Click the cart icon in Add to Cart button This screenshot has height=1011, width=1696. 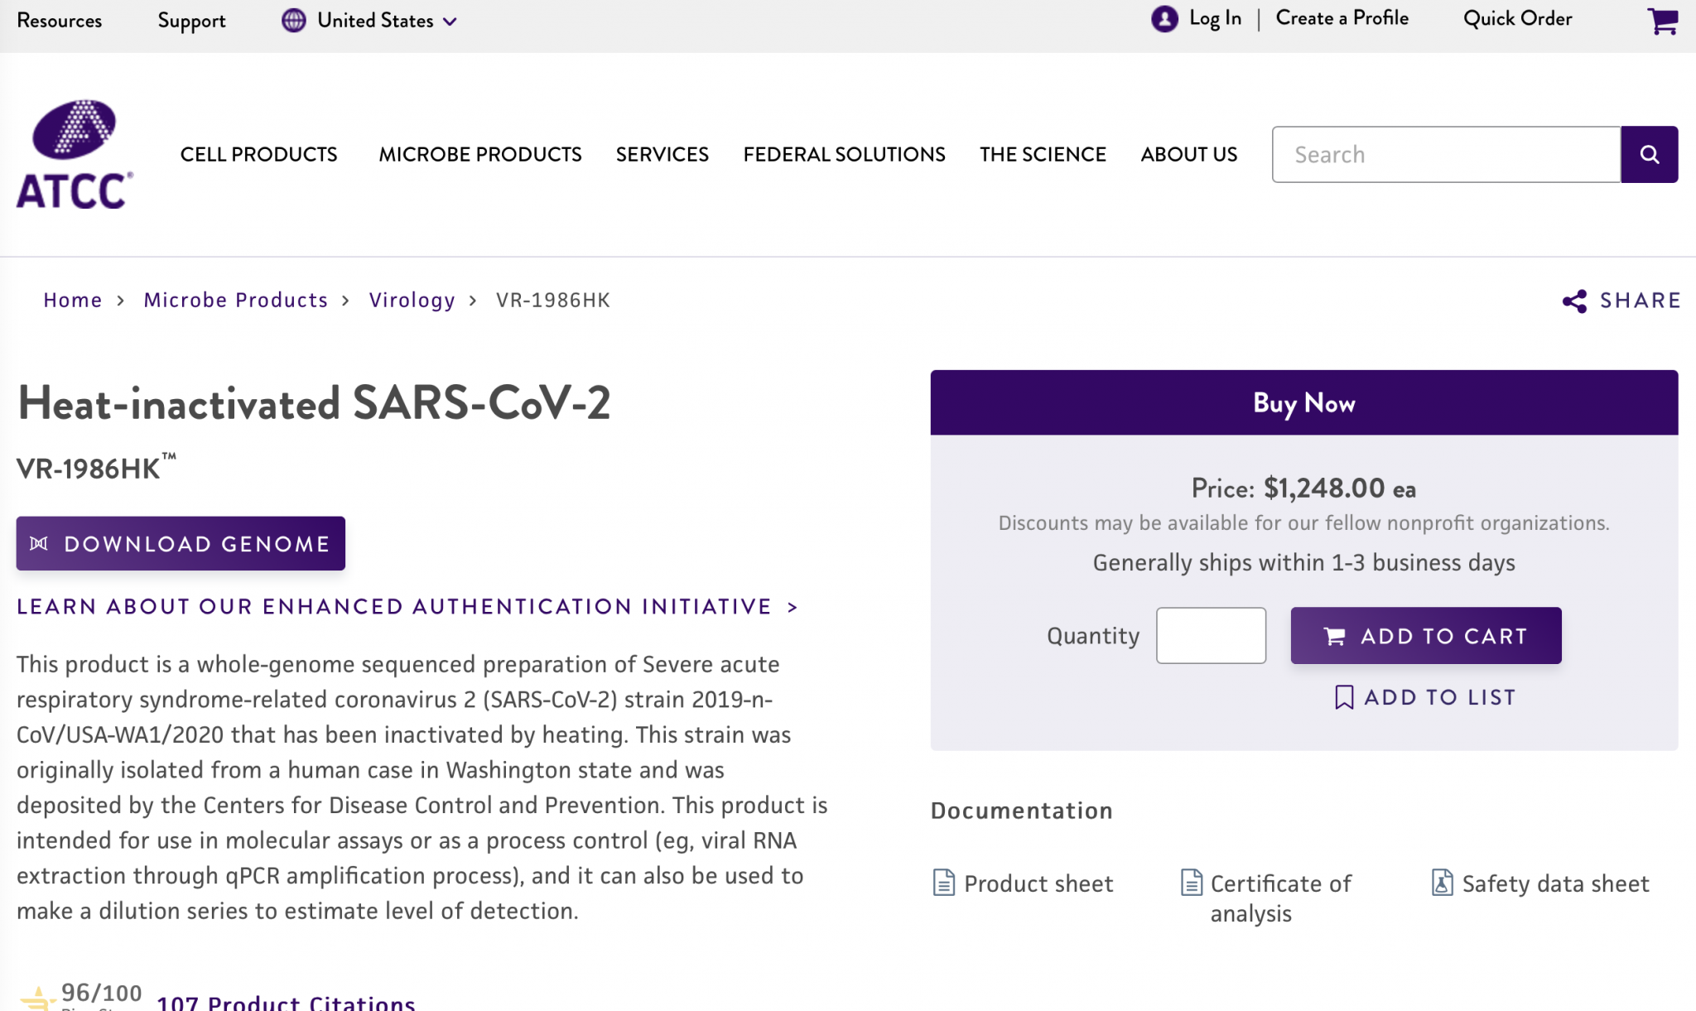(1334, 636)
